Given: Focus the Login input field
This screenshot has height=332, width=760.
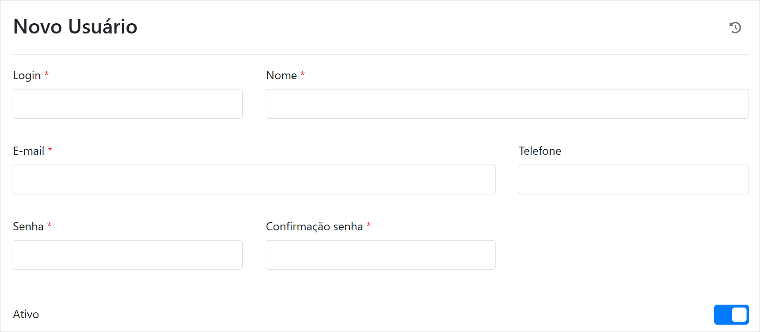Looking at the screenshot, I should (128, 104).
